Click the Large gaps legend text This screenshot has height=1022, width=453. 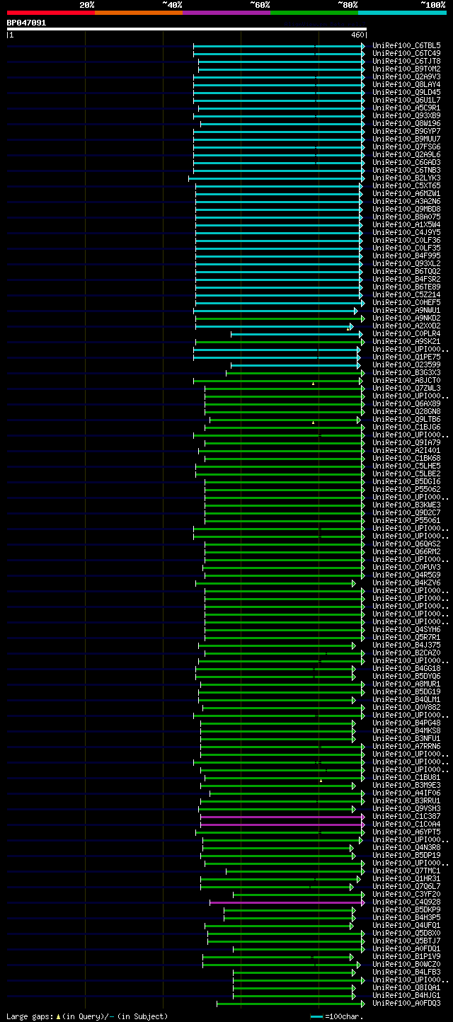coord(88,1016)
